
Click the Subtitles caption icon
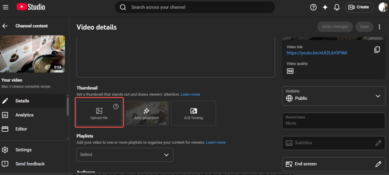289,143
